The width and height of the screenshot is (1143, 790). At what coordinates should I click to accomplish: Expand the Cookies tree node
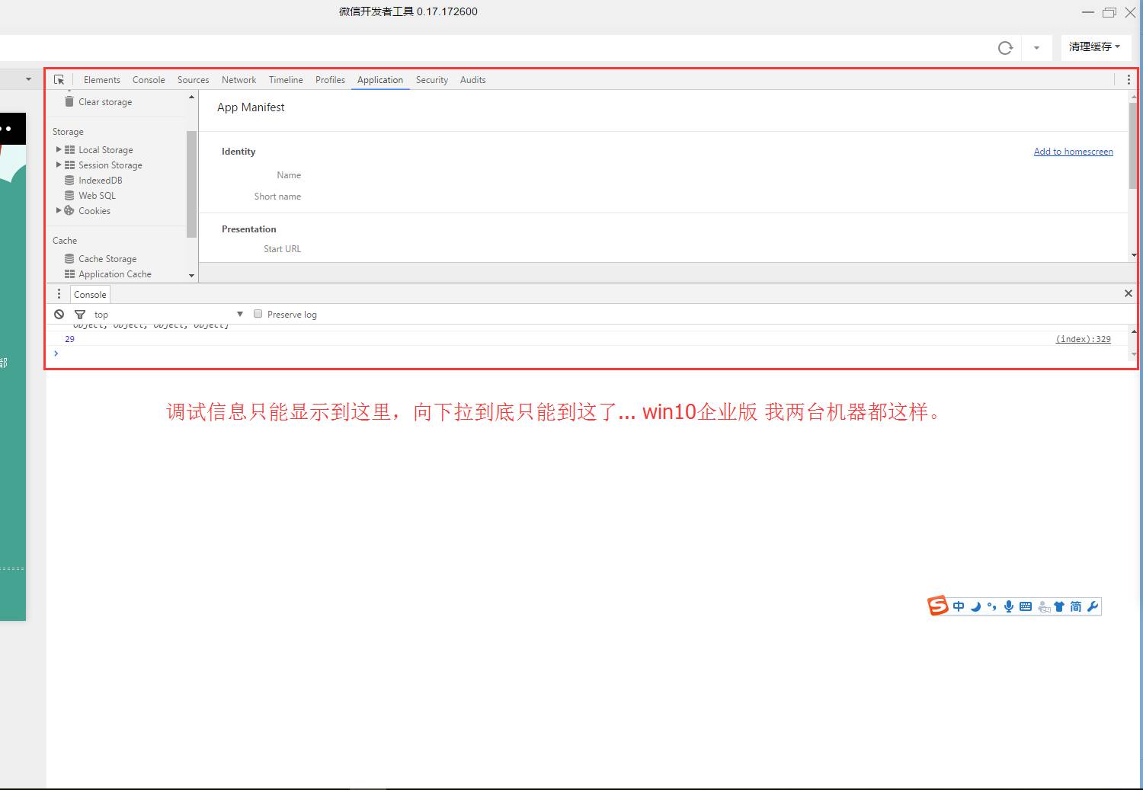[x=59, y=210]
